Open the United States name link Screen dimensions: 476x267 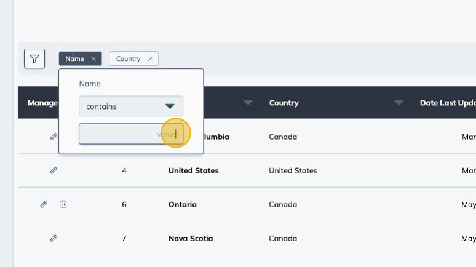(193, 170)
